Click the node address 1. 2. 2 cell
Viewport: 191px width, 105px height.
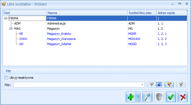pos(172,39)
